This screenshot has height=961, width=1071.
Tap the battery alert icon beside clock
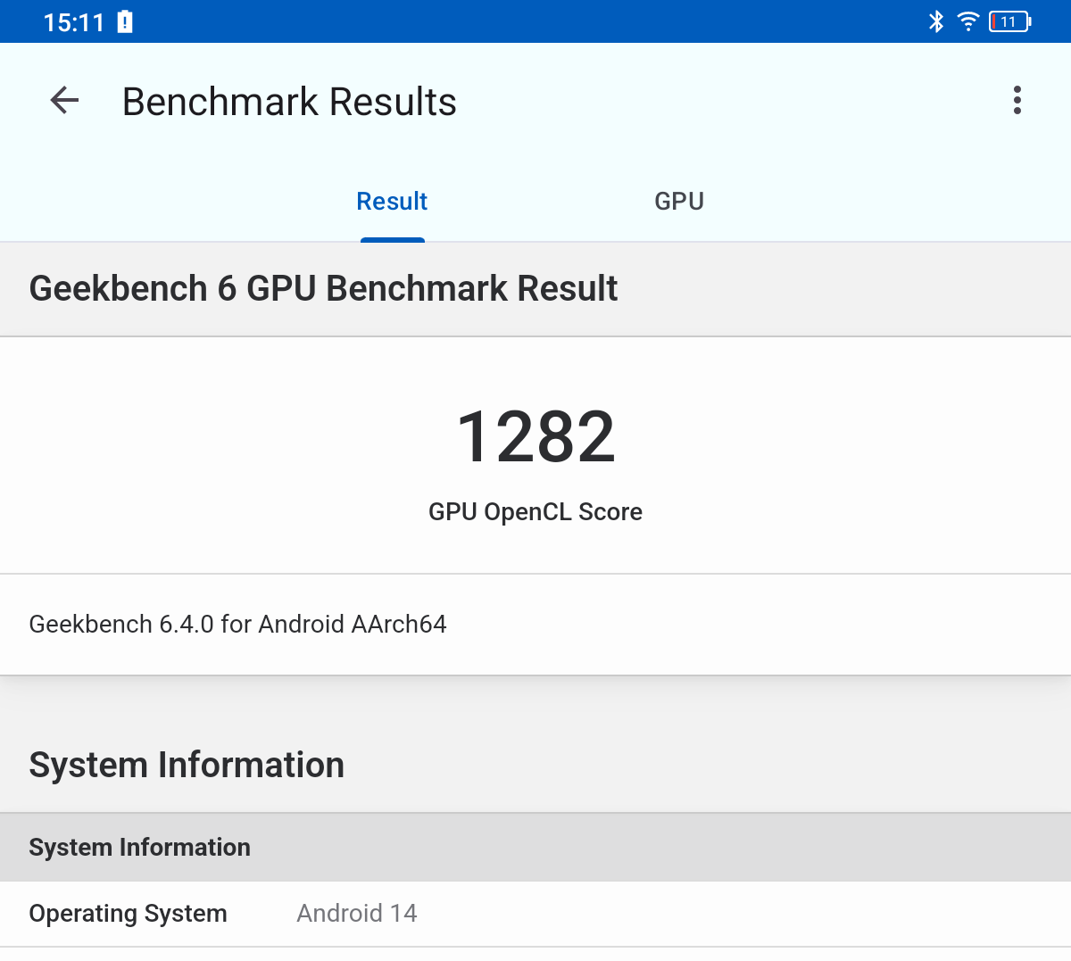[125, 21]
